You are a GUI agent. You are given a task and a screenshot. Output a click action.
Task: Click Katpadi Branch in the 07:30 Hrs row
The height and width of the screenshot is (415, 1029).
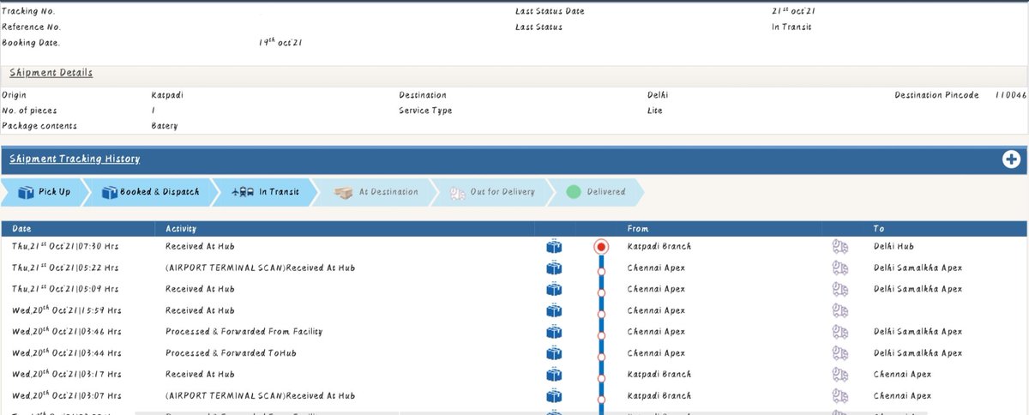pos(659,246)
